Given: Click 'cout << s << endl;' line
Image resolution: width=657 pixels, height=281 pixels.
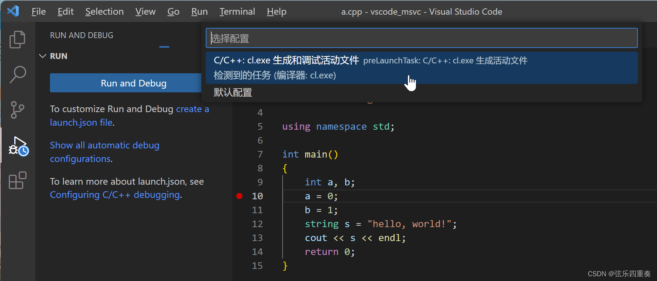Looking at the screenshot, I should pyautogui.click(x=355, y=238).
